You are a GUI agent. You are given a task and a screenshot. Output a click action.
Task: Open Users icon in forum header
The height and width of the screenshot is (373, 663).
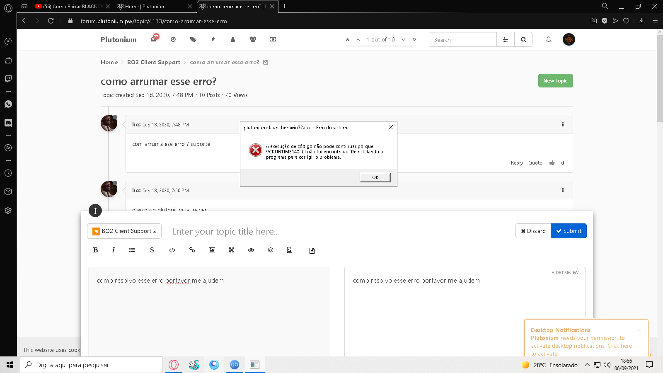(233, 39)
